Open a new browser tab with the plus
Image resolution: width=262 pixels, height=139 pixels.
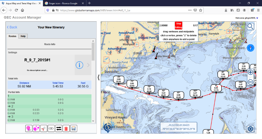(x=90, y=3)
